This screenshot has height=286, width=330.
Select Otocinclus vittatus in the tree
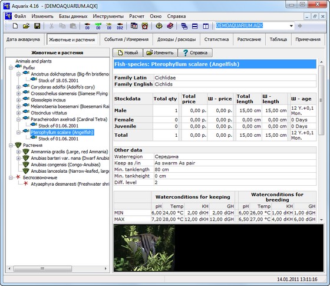pyautogui.click(x=49, y=113)
